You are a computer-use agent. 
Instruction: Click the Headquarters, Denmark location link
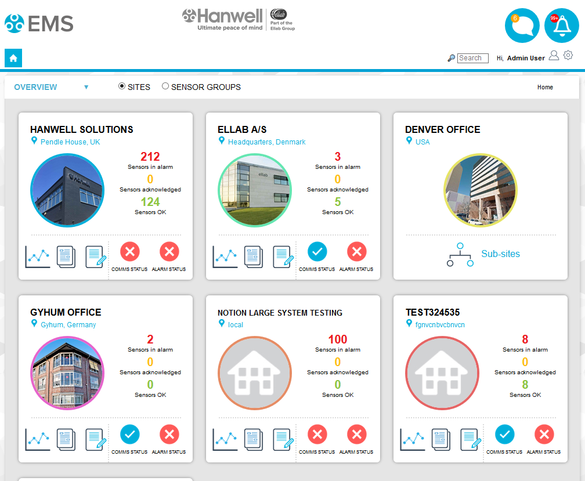point(267,142)
